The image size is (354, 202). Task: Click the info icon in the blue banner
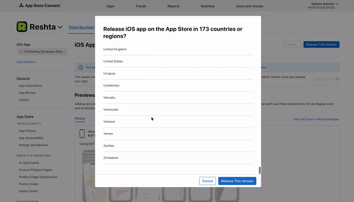coord(81,67)
